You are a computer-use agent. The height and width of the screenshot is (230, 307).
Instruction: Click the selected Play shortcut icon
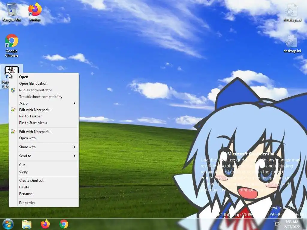(x=12, y=71)
